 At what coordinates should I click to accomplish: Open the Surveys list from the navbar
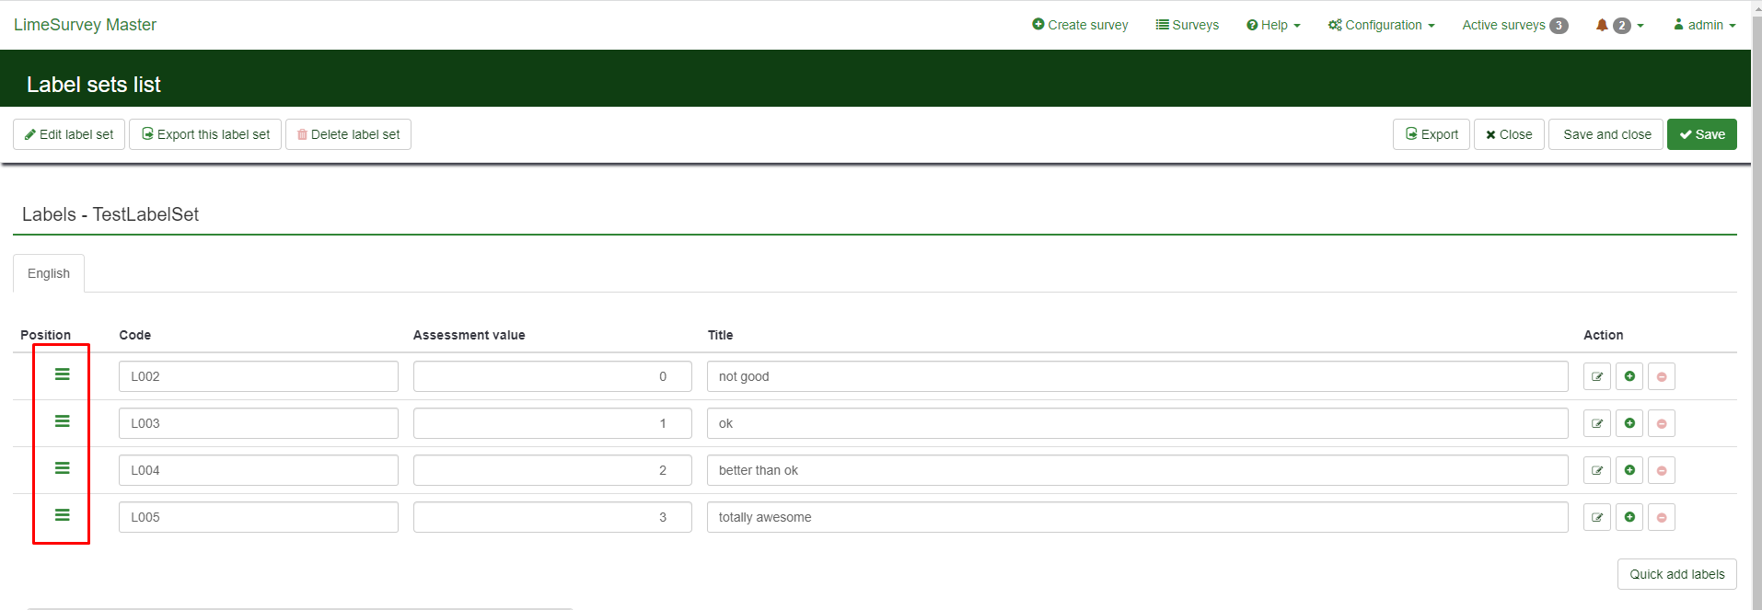(1188, 25)
